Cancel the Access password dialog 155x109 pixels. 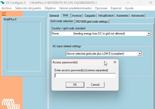95,85
